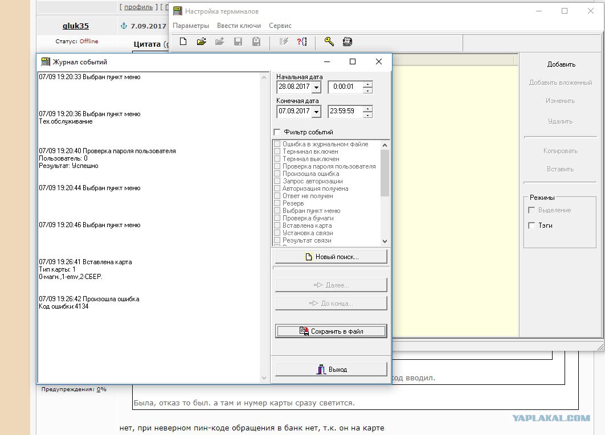Check Проверка бумаги filter option
Screen dimensions: 605x435
pyautogui.click(x=277, y=218)
